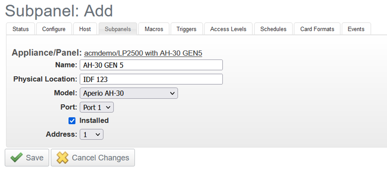Expand the Port dropdown
387x188 pixels.
coord(97,107)
